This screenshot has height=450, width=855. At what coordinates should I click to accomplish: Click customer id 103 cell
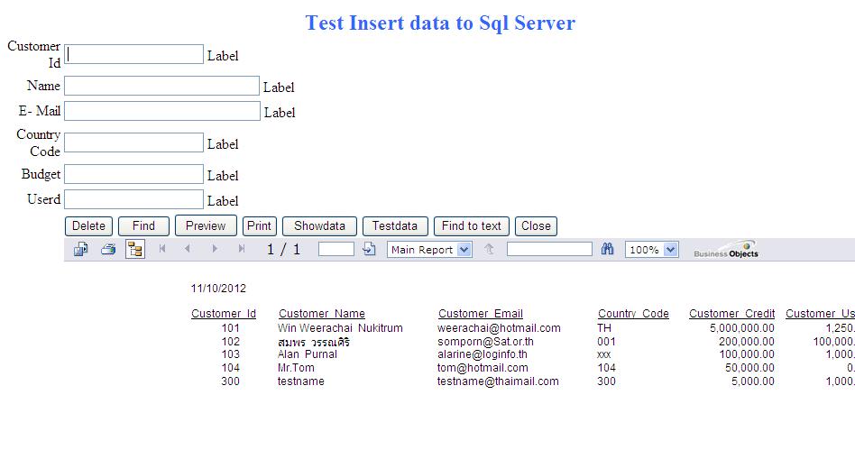click(230, 354)
